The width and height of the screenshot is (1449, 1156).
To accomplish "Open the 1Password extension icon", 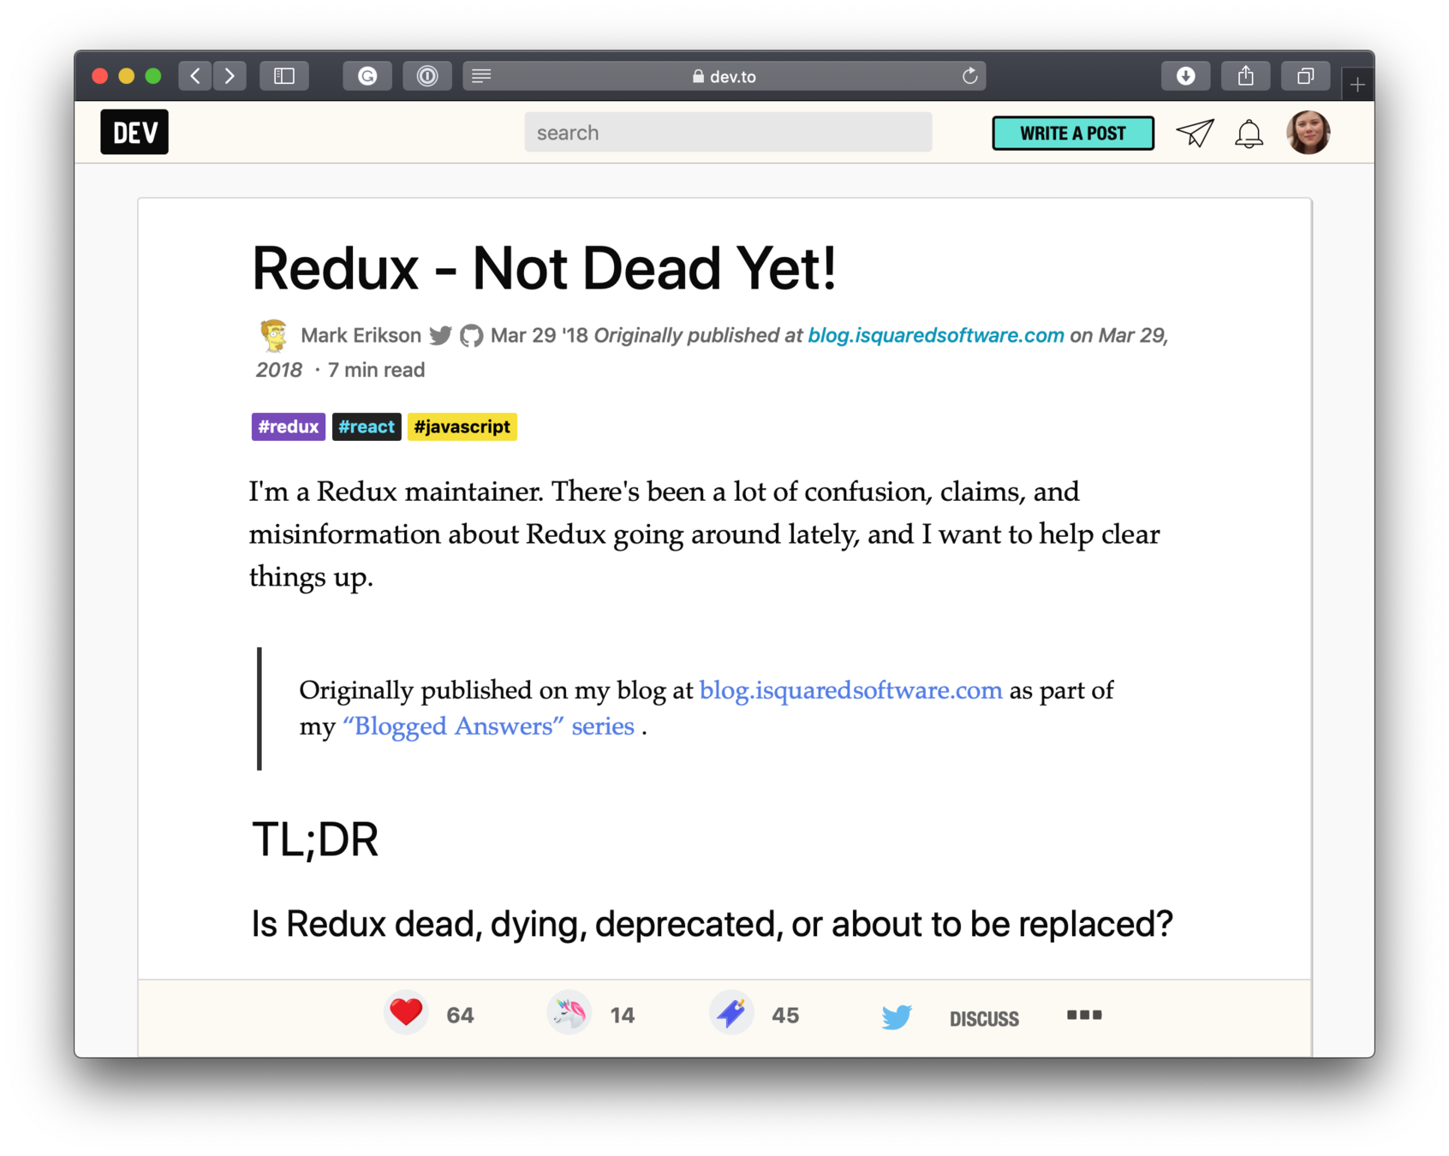I will [x=427, y=76].
